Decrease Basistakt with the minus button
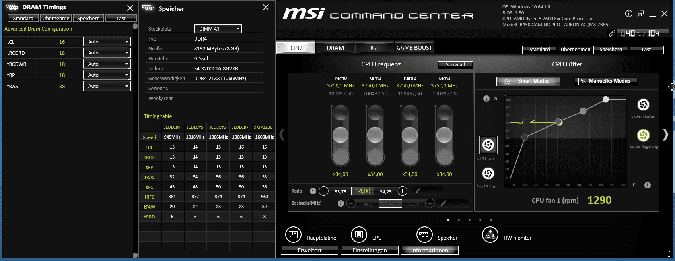 click(x=351, y=204)
